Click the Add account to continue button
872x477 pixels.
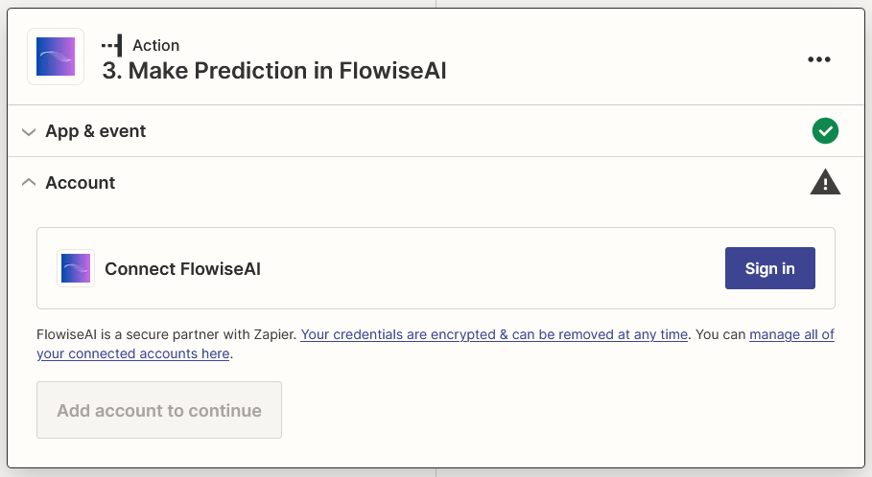(x=159, y=410)
